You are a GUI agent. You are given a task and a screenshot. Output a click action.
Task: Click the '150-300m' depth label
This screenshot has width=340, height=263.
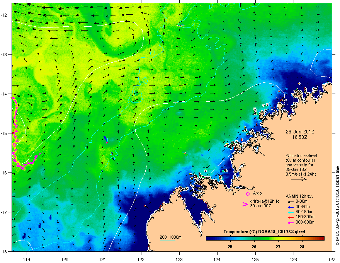tap(305, 217)
